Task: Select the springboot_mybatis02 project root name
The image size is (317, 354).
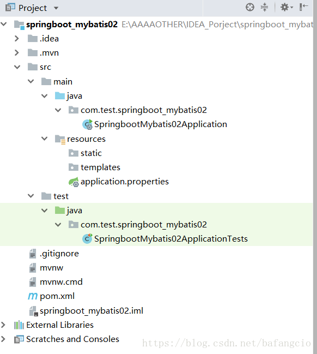Action: pyautogui.click(x=72, y=25)
